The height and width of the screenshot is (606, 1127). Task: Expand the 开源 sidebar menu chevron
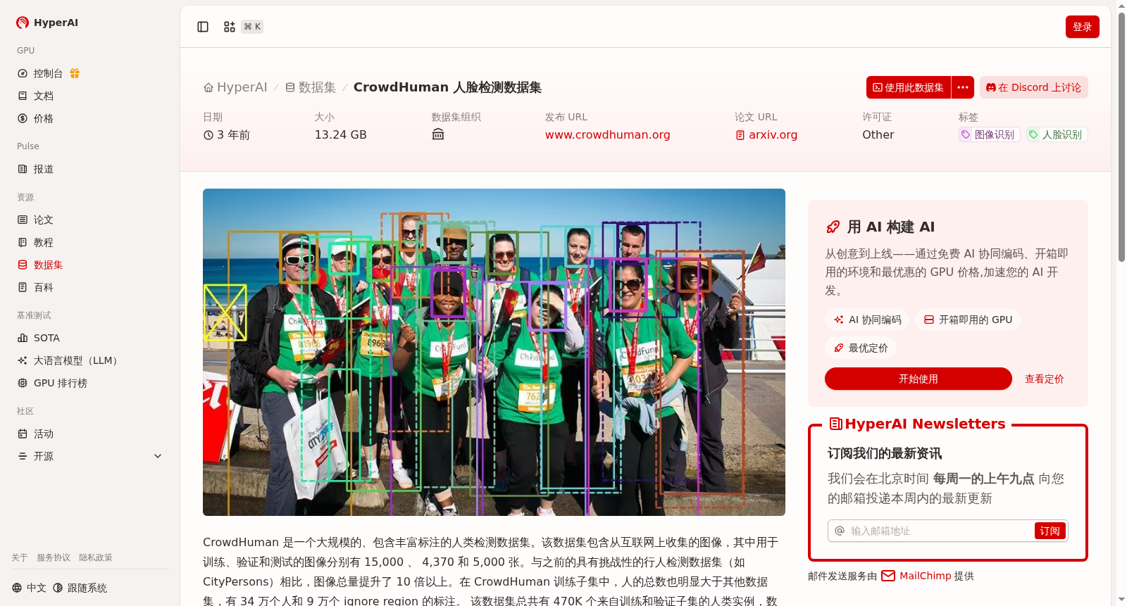(158, 456)
